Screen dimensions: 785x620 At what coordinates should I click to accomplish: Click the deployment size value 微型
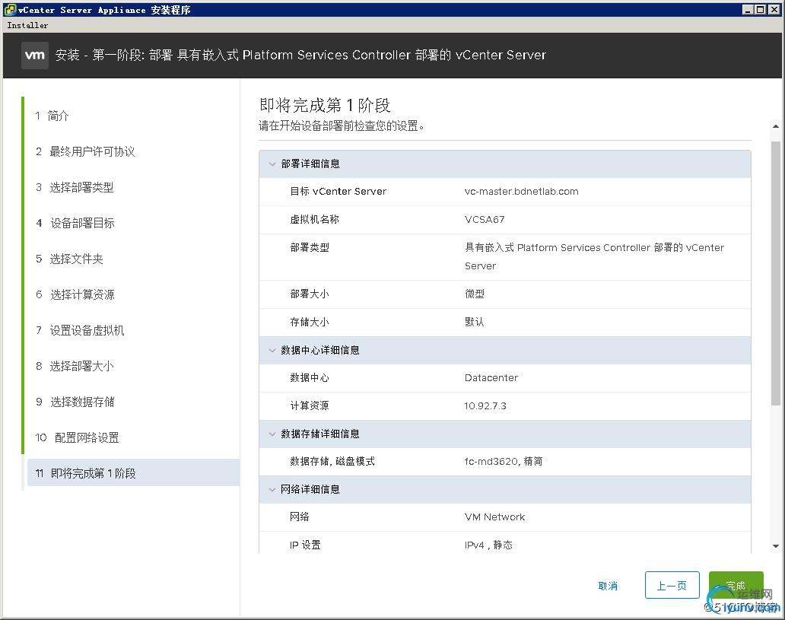click(474, 294)
